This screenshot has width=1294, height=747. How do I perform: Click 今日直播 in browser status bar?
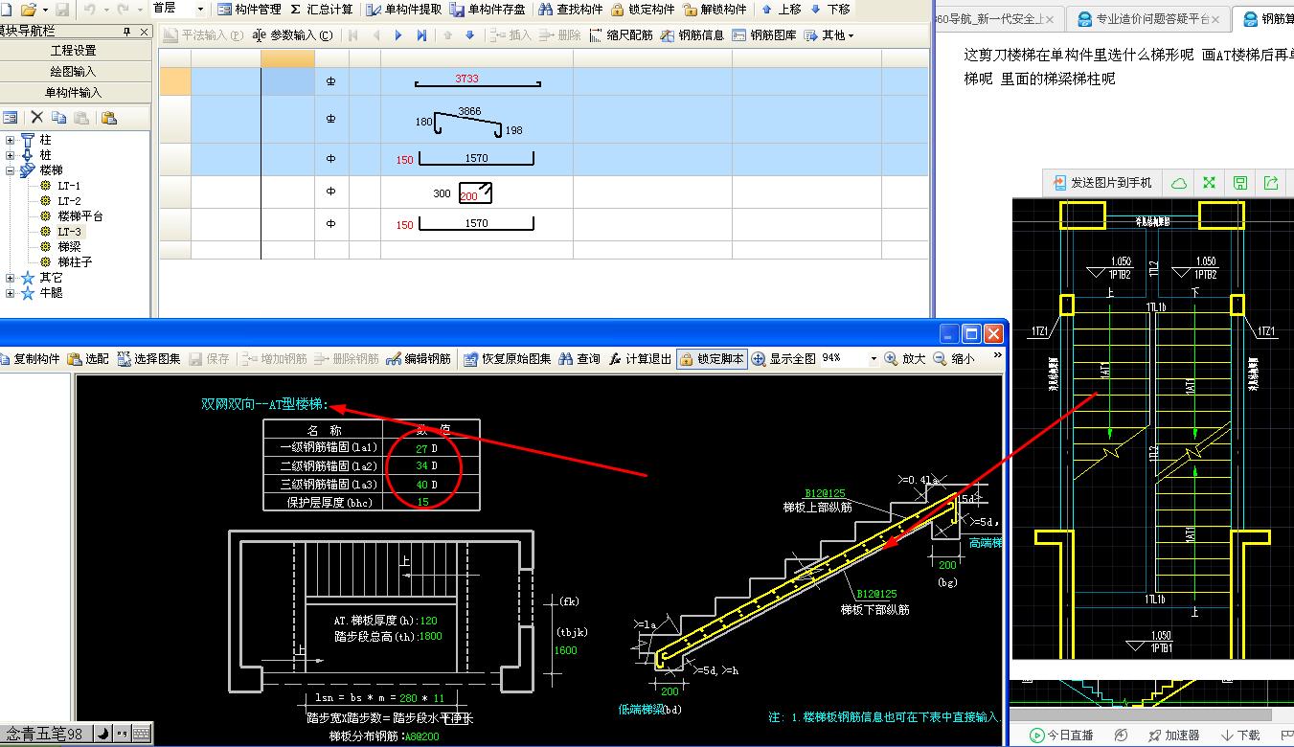(x=1061, y=736)
